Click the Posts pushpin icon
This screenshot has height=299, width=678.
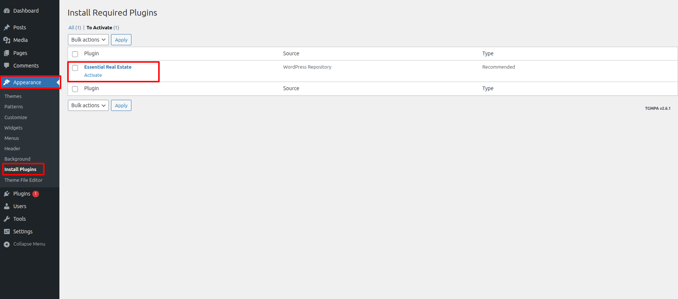pos(7,27)
